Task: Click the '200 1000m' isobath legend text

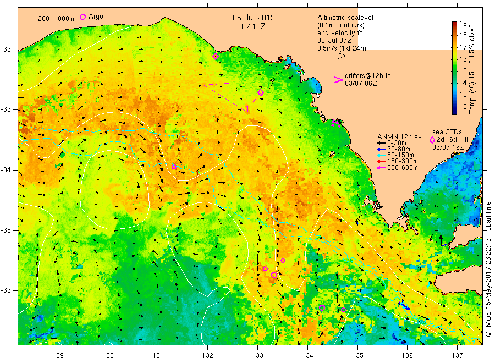Action: (x=56, y=19)
